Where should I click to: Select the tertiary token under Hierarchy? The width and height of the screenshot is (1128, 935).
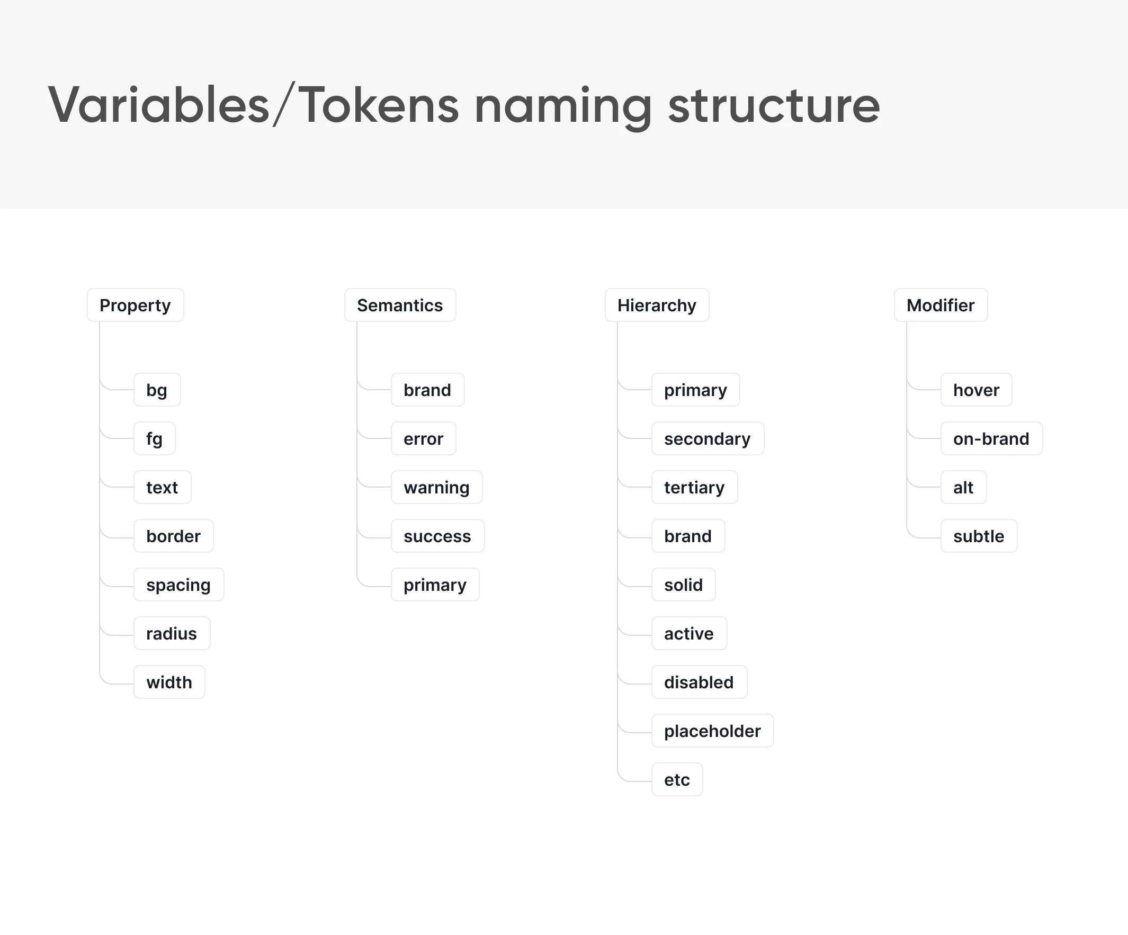point(694,488)
